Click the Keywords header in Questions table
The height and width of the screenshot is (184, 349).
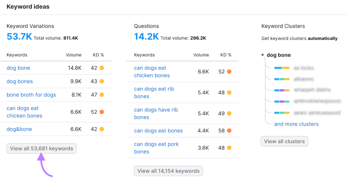coord(144,55)
